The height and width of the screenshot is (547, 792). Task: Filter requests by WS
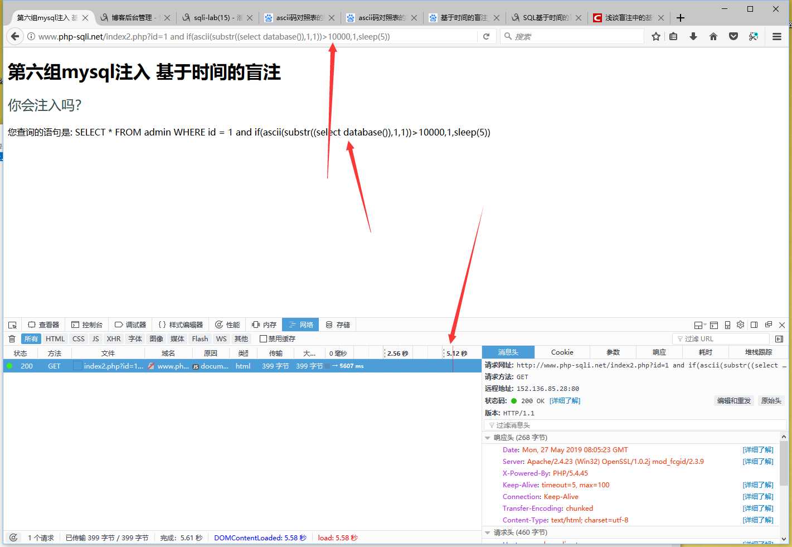[221, 338]
